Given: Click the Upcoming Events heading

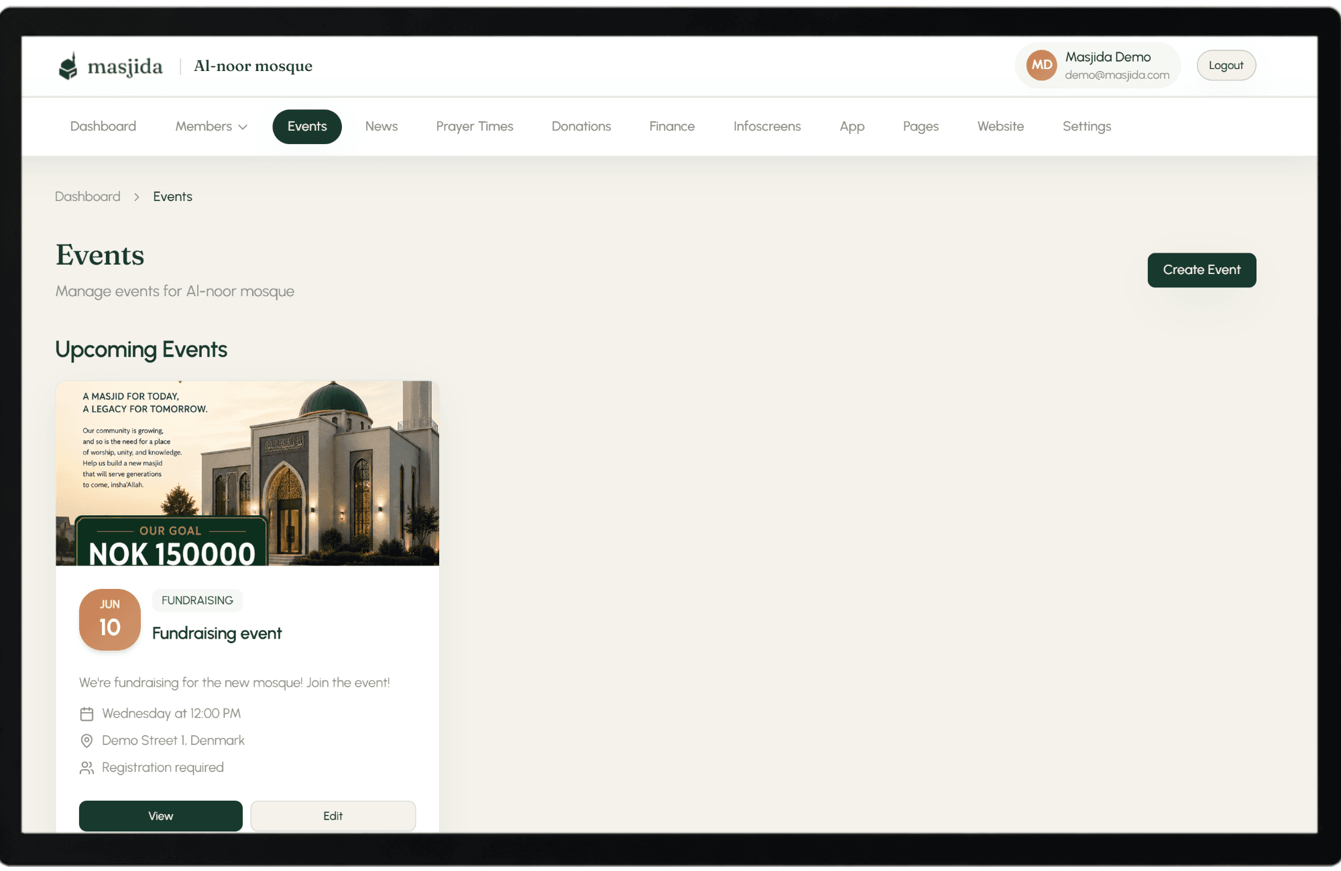Looking at the screenshot, I should click(141, 350).
